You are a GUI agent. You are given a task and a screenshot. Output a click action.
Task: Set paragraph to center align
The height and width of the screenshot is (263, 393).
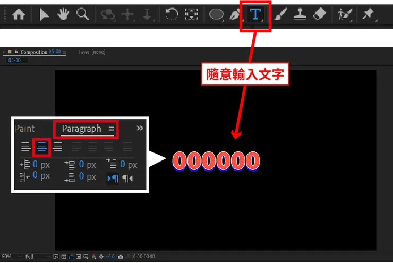tap(41, 147)
